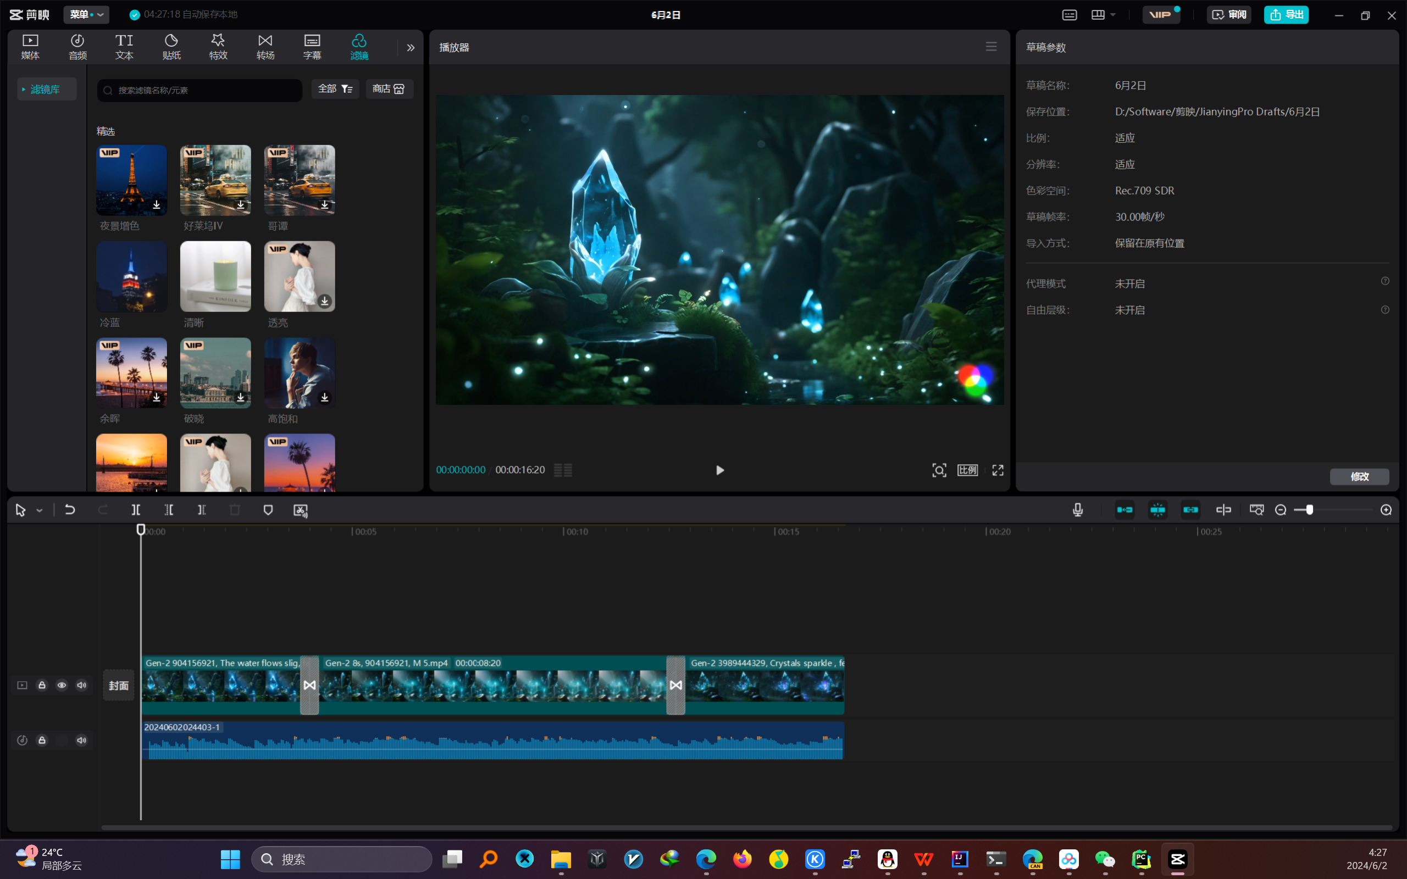Add a marker with shield icon
Screen dimensions: 1407x879
268,510
